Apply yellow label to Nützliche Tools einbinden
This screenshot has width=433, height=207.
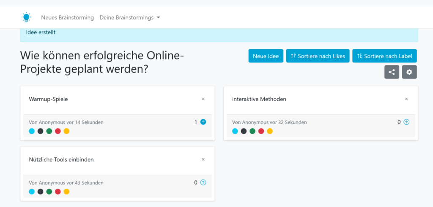pyautogui.click(x=66, y=191)
